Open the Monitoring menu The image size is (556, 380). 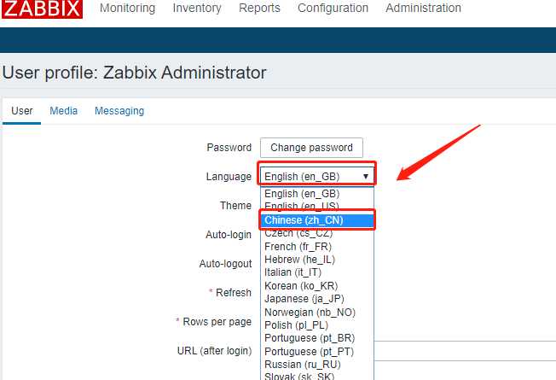point(127,8)
